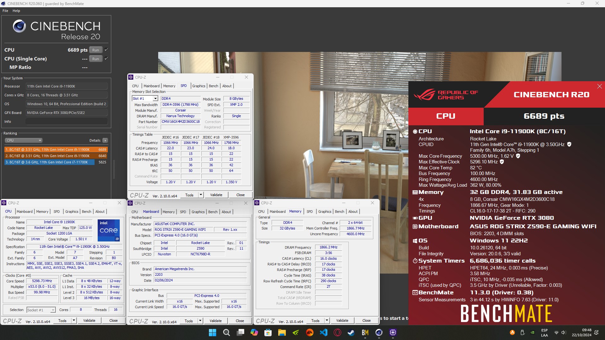Open the Cinebench Help menu

[x=16, y=11]
